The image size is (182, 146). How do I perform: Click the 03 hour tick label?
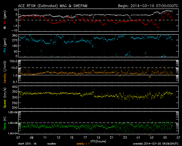[x=151, y=137]
